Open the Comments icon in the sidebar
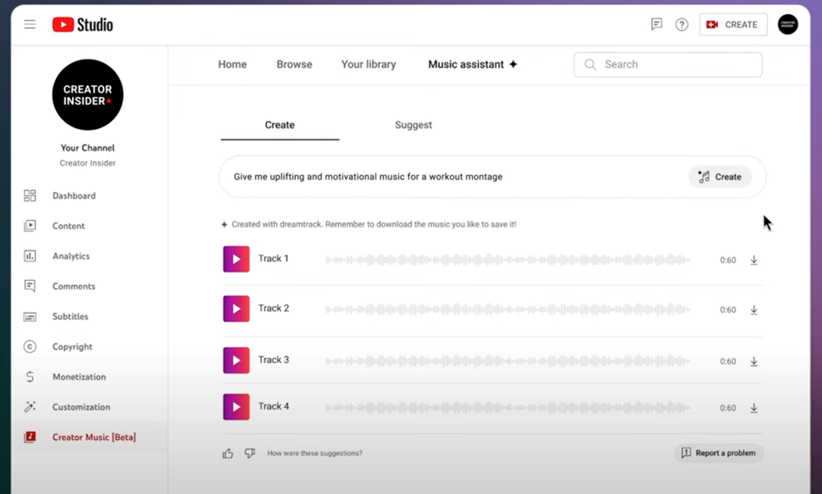This screenshot has height=494, width=822. pyautogui.click(x=29, y=286)
